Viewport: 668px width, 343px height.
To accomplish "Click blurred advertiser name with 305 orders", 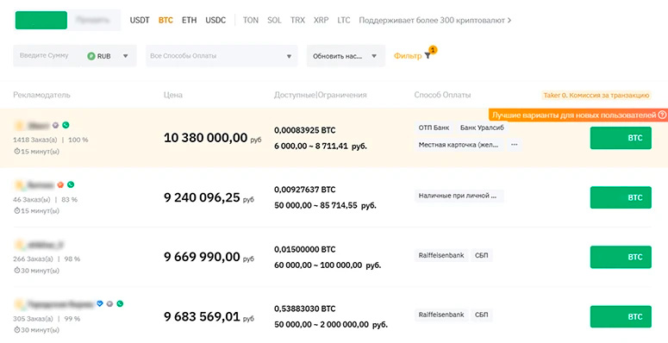I will point(60,304).
